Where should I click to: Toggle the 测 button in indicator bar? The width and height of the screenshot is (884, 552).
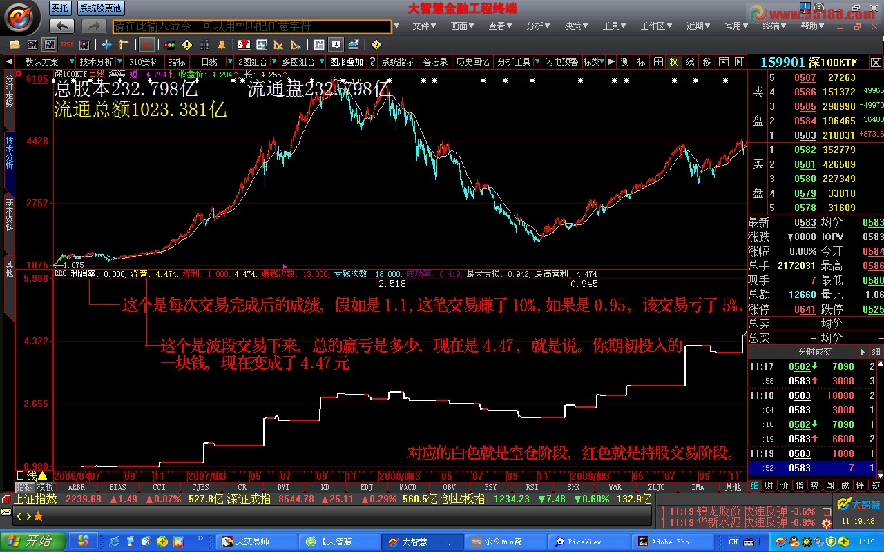click(624, 62)
